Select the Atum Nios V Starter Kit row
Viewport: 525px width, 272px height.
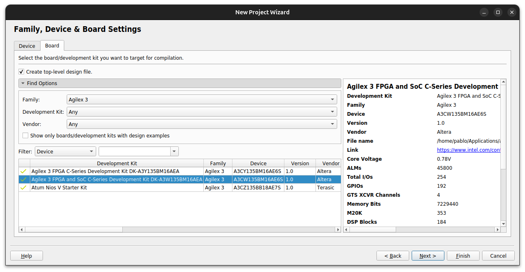coord(180,188)
